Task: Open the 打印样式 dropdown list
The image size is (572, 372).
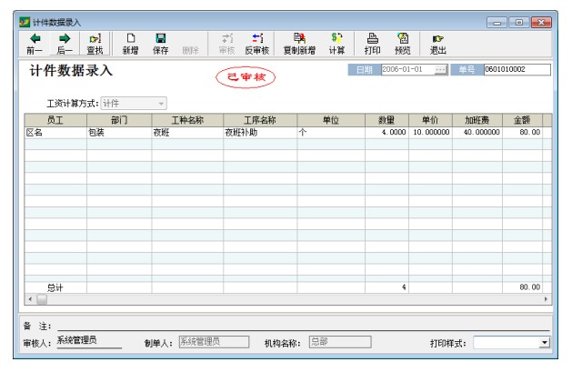Action: [545, 343]
